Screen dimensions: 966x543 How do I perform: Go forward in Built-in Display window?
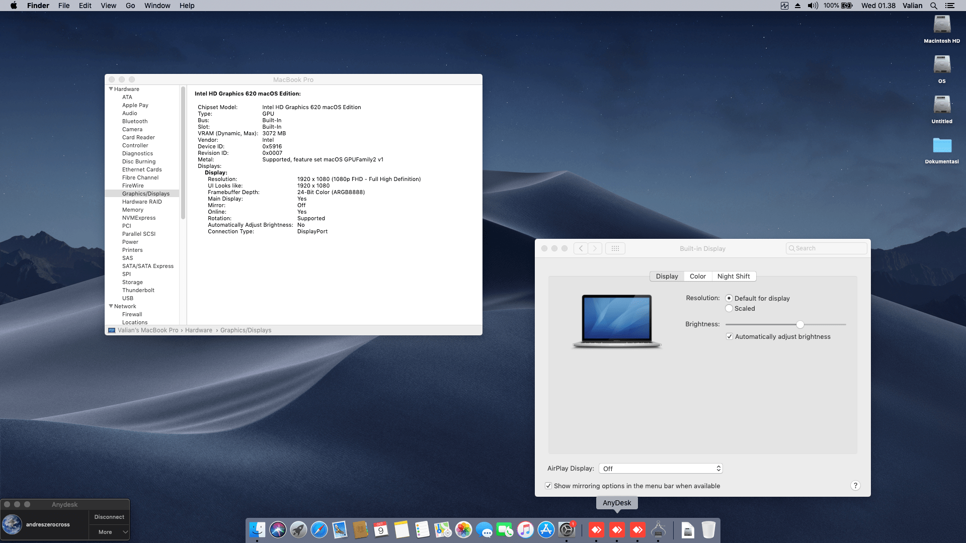click(595, 248)
